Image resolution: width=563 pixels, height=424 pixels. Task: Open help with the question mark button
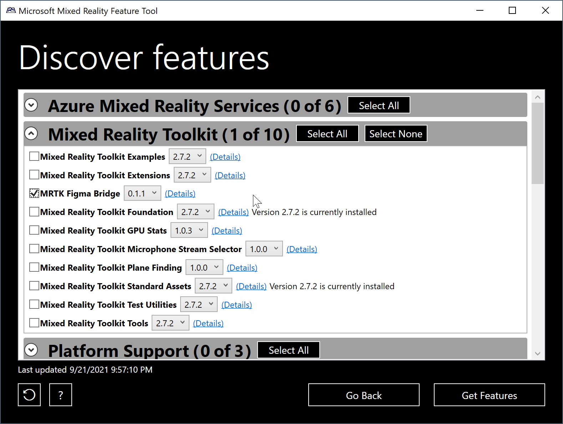61,395
